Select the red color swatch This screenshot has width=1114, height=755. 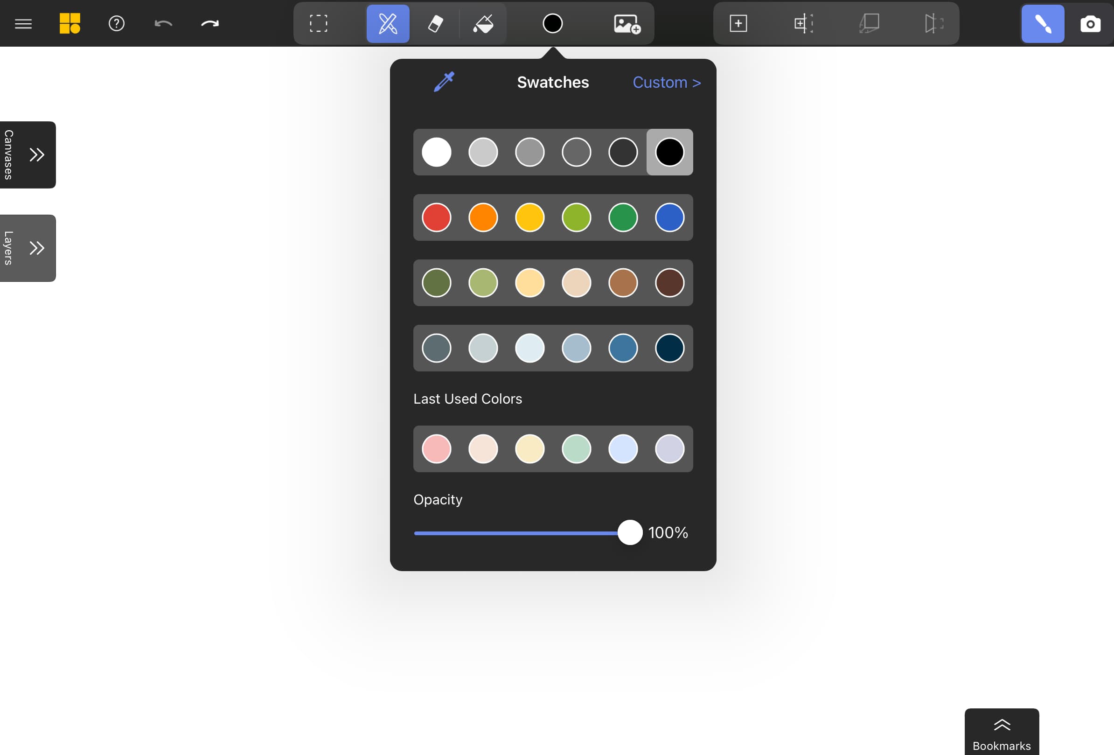(436, 217)
